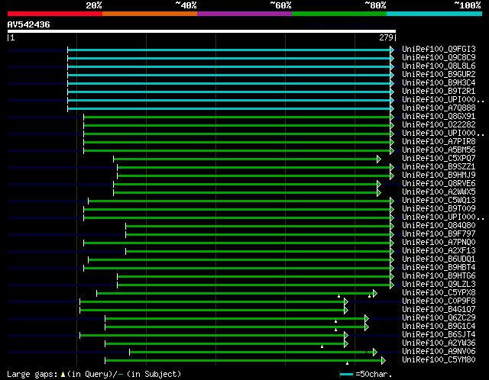Click the UniRef100_Q8RVE6 label
The width and height of the screenshot is (489, 380).
tap(439, 184)
